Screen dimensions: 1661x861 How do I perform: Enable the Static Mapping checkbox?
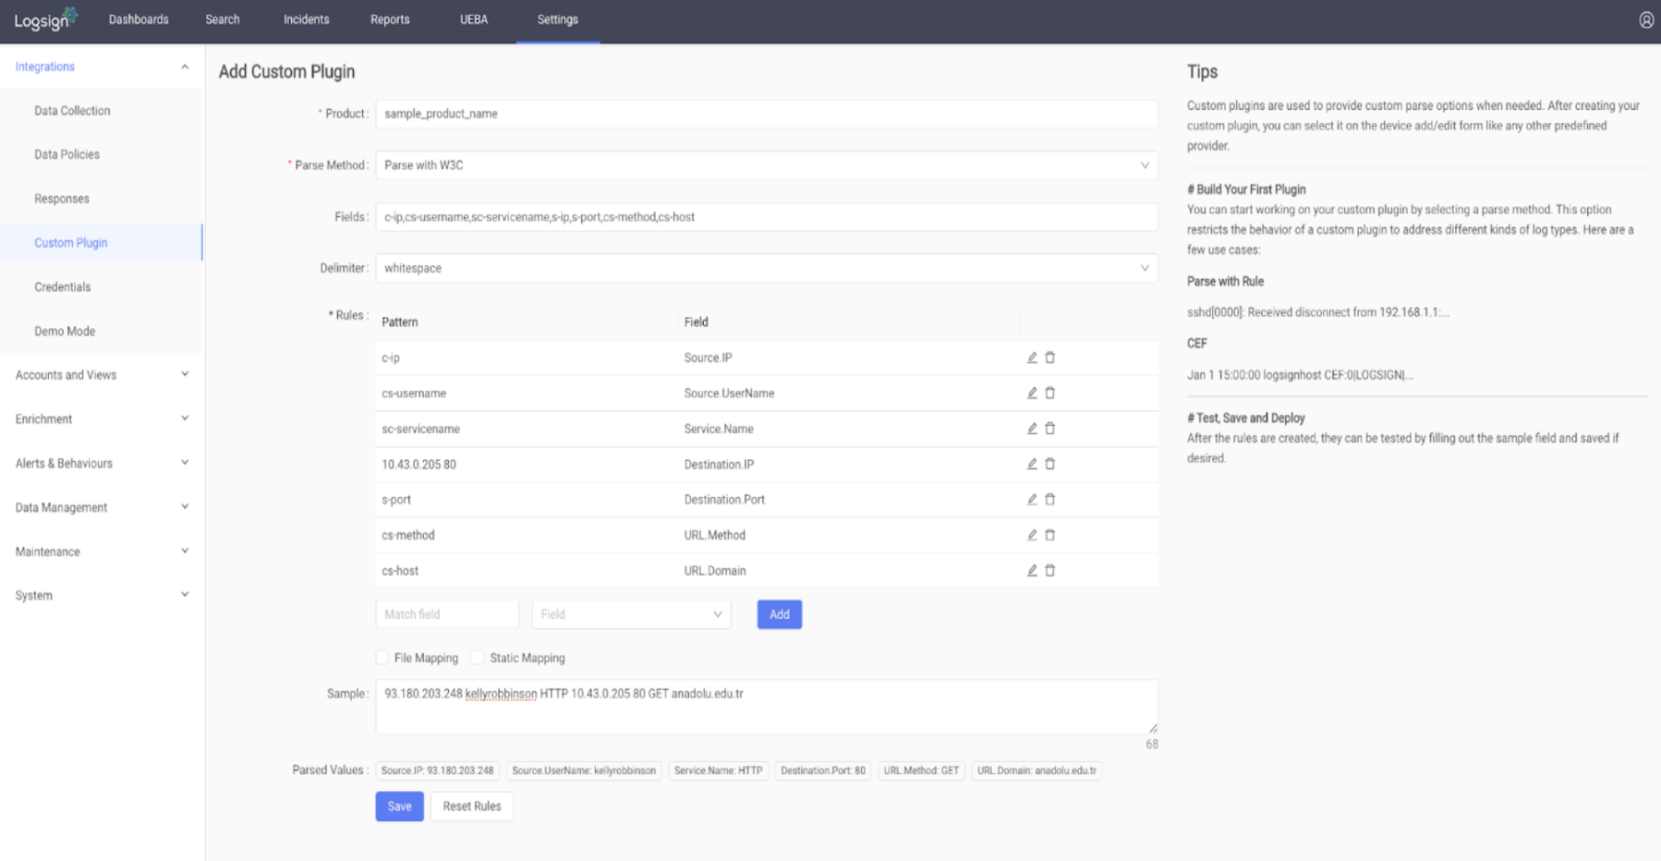pyautogui.click(x=478, y=658)
